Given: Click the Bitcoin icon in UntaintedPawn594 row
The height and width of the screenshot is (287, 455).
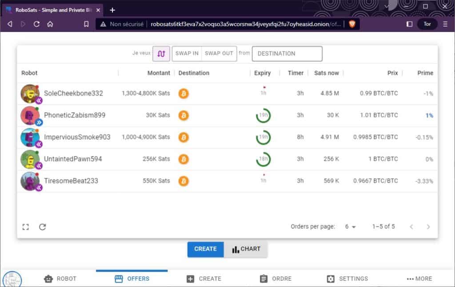Looking at the screenshot, I should [184, 159].
